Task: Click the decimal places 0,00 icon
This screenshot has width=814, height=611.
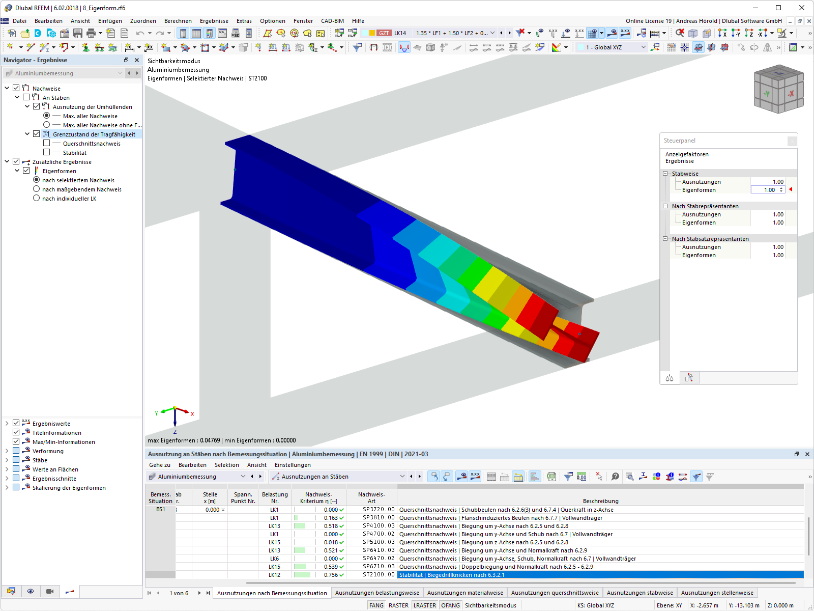Action: [582, 477]
